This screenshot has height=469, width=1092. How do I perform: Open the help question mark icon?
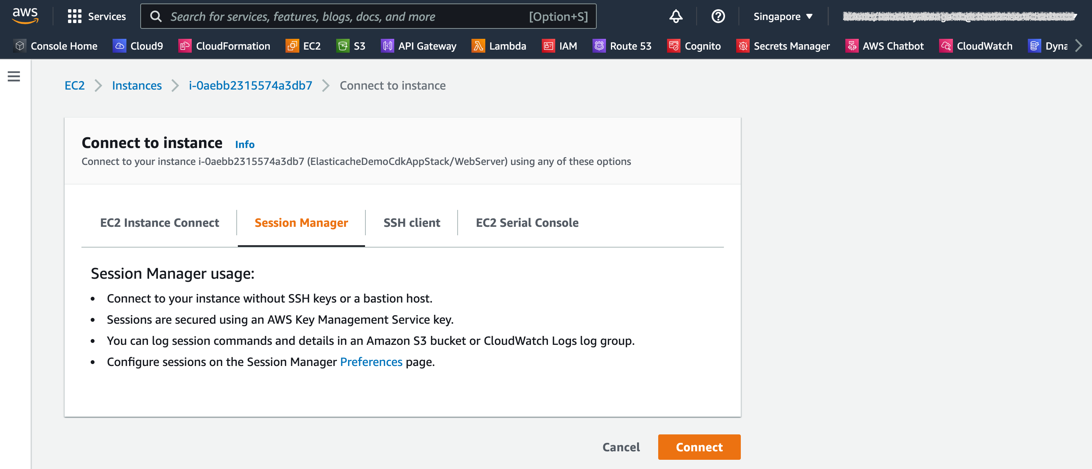click(718, 17)
